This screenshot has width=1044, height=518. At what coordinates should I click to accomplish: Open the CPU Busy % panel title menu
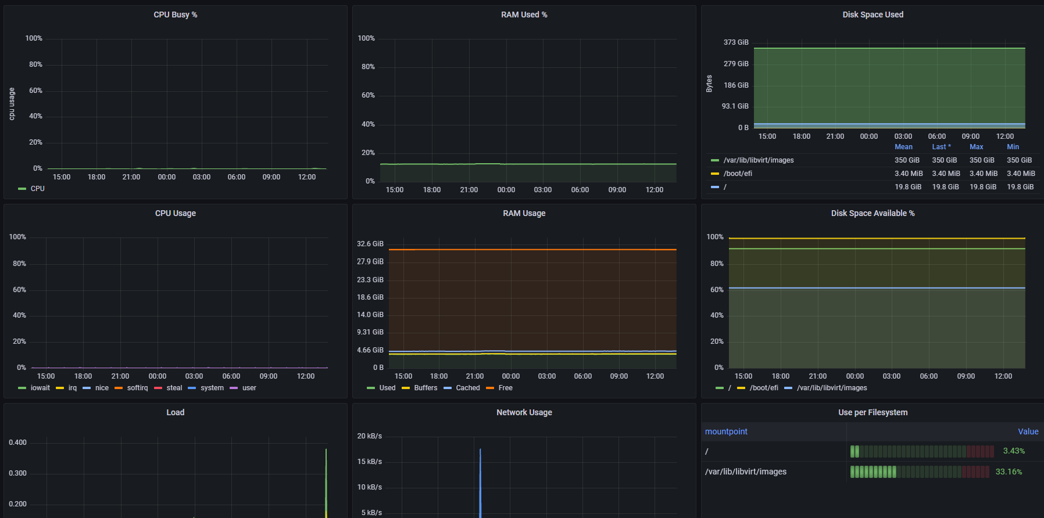click(x=175, y=15)
